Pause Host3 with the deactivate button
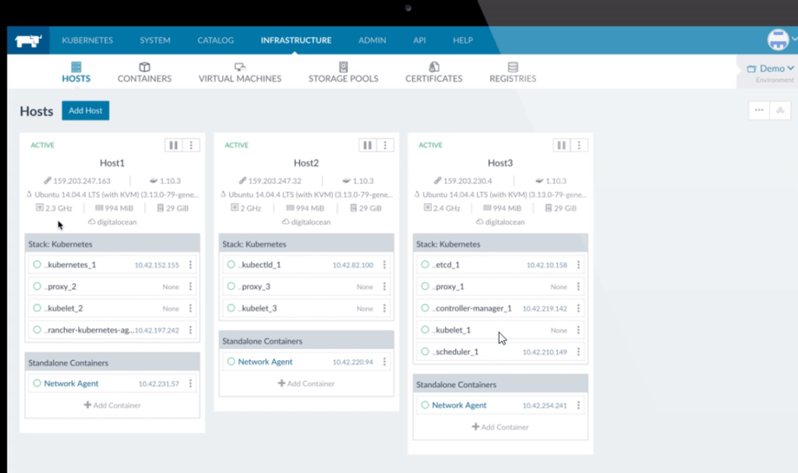The width and height of the screenshot is (798, 473). click(x=561, y=145)
